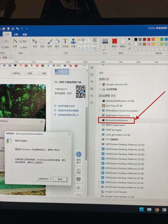Pick the pentagon shape in shapes gallery

coord(87,48)
